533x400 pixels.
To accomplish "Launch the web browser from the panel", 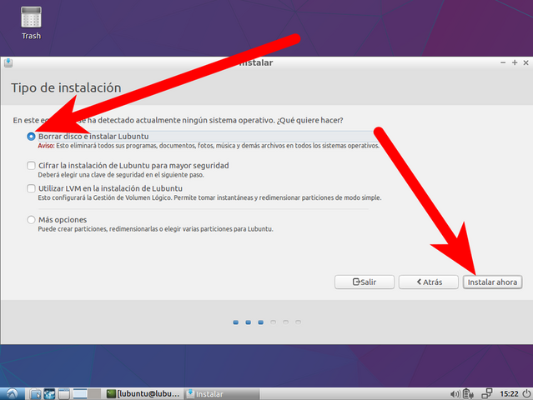I will (x=49, y=394).
